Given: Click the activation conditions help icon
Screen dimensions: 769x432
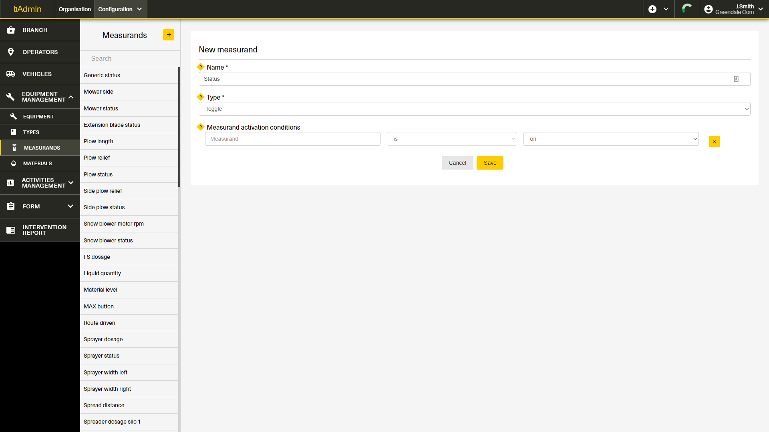Looking at the screenshot, I should coord(201,127).
